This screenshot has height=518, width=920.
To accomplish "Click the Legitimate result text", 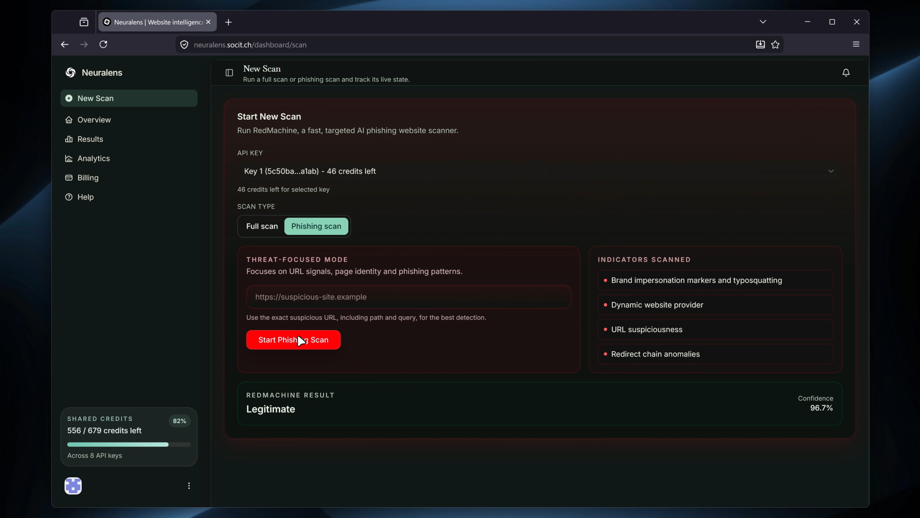I will point(271,409).
